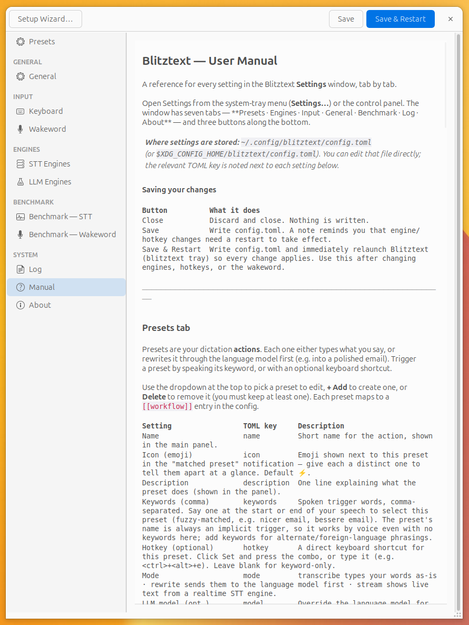Image resolution: width=469 pixels, height=625 pixels.
Task: Click the 'TOML key' table column header
Action: pos(260,426)
